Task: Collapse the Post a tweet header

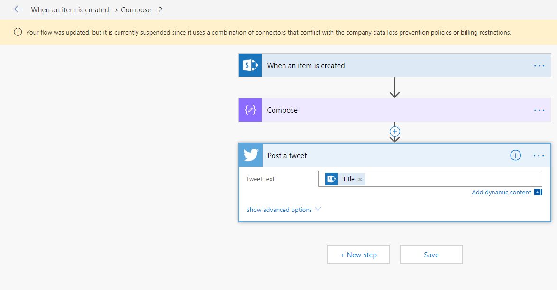Action: [x=395, y=155]
